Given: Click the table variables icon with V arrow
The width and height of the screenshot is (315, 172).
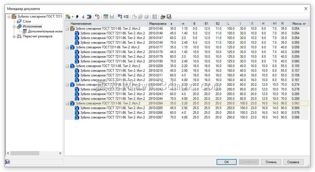Looking at the screenshot, I should point(120,17).
